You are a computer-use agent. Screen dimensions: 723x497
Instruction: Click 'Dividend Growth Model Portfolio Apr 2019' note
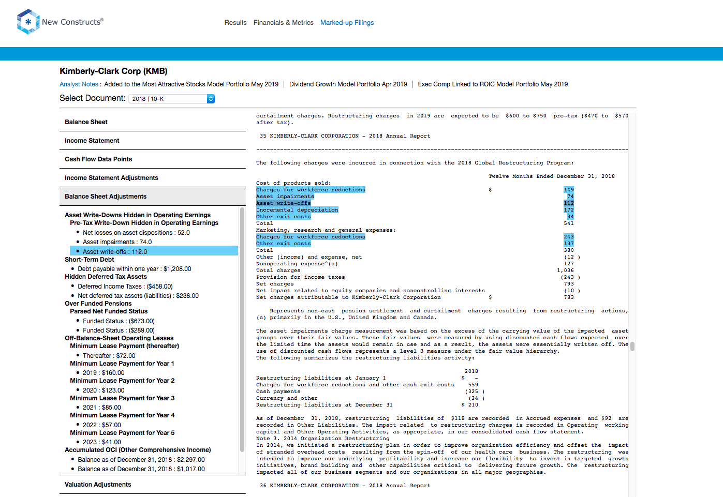[348, 84]
